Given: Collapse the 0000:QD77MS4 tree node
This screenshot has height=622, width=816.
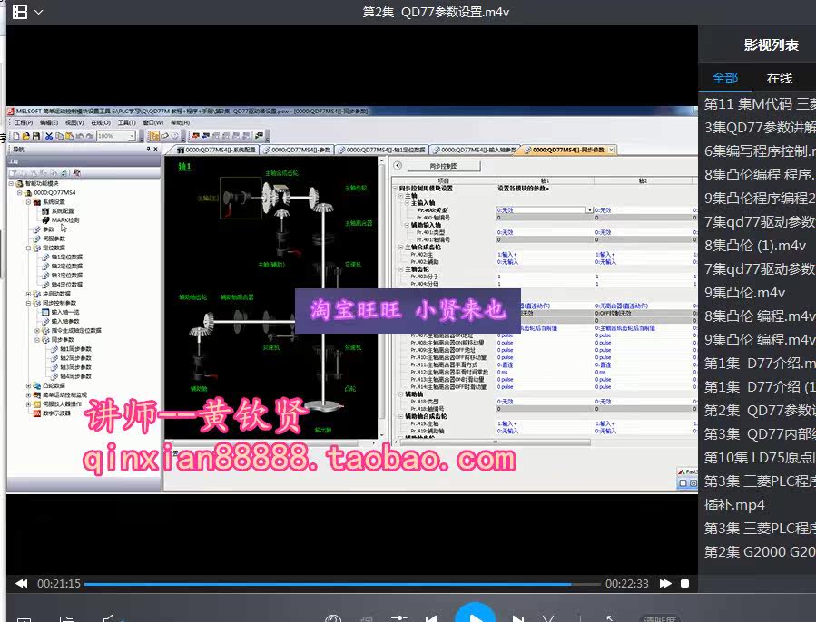Looking at the screenshot, I should click(20, 192).
